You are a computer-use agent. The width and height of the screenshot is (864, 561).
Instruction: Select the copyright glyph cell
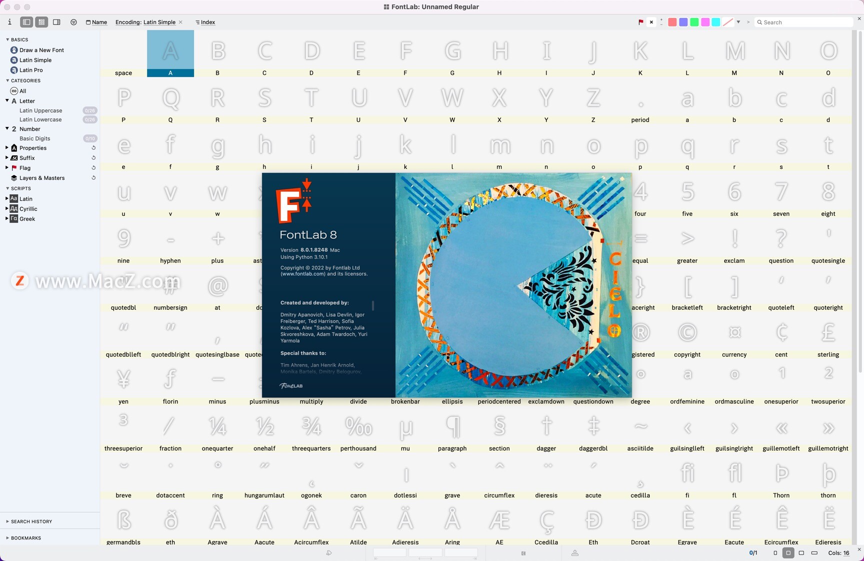click(x=687, y=335)
